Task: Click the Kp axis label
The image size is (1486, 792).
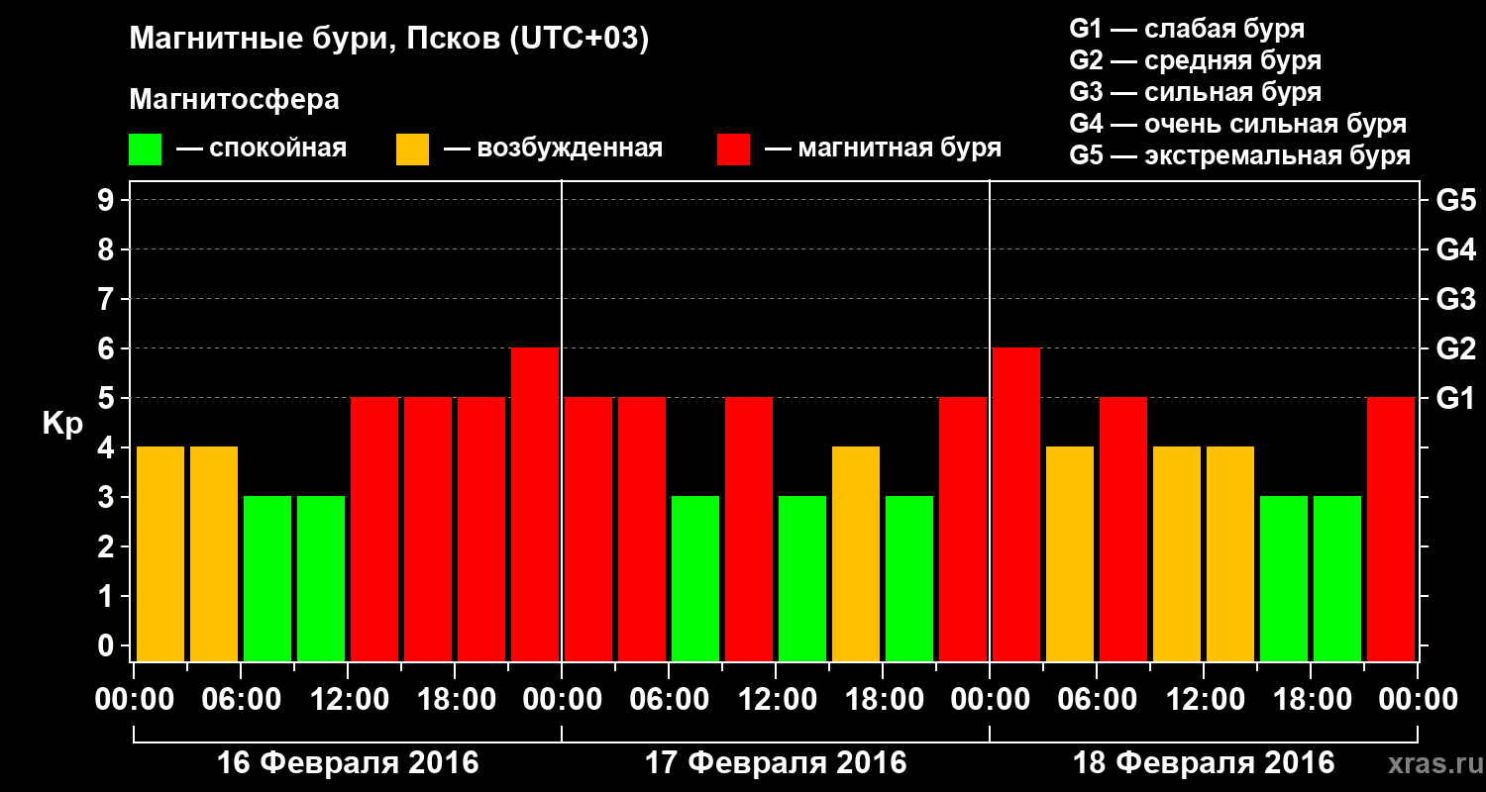Action: (x=62, y=424)
